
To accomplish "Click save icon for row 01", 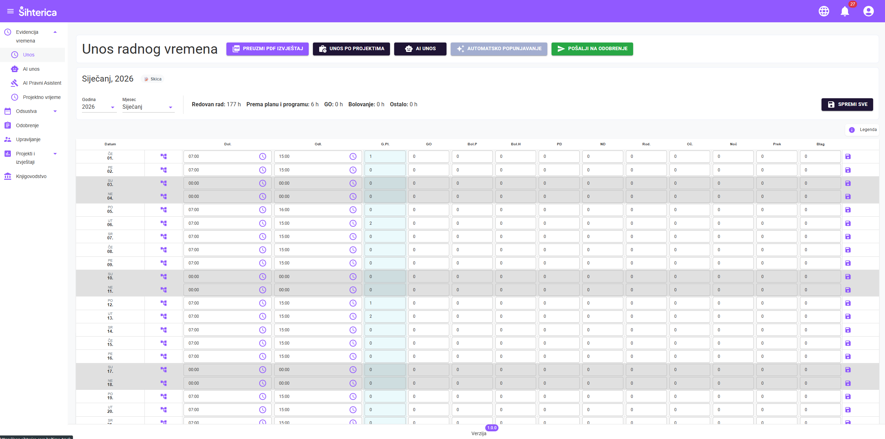I will pos(848,156).
